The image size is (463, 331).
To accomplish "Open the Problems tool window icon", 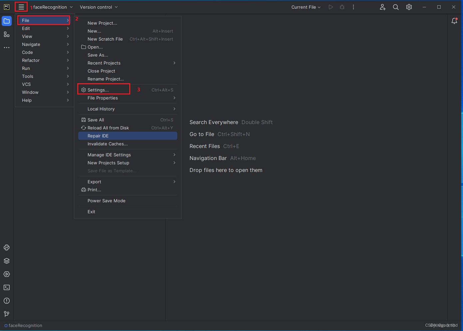I will pyautogui.click(x=7, y=301).
